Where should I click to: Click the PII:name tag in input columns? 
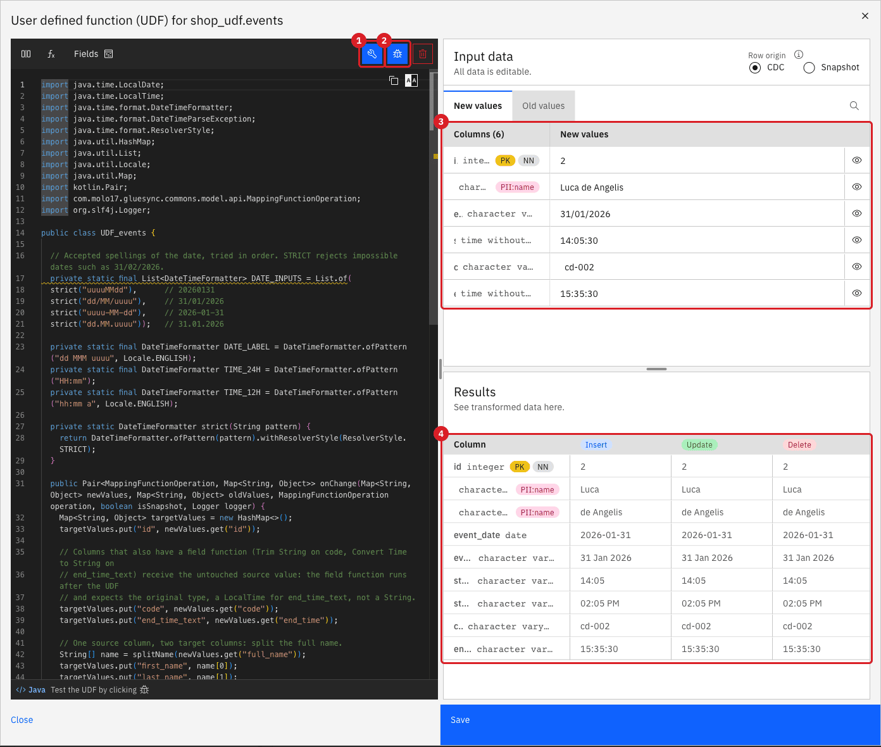[x=518, y=187]
